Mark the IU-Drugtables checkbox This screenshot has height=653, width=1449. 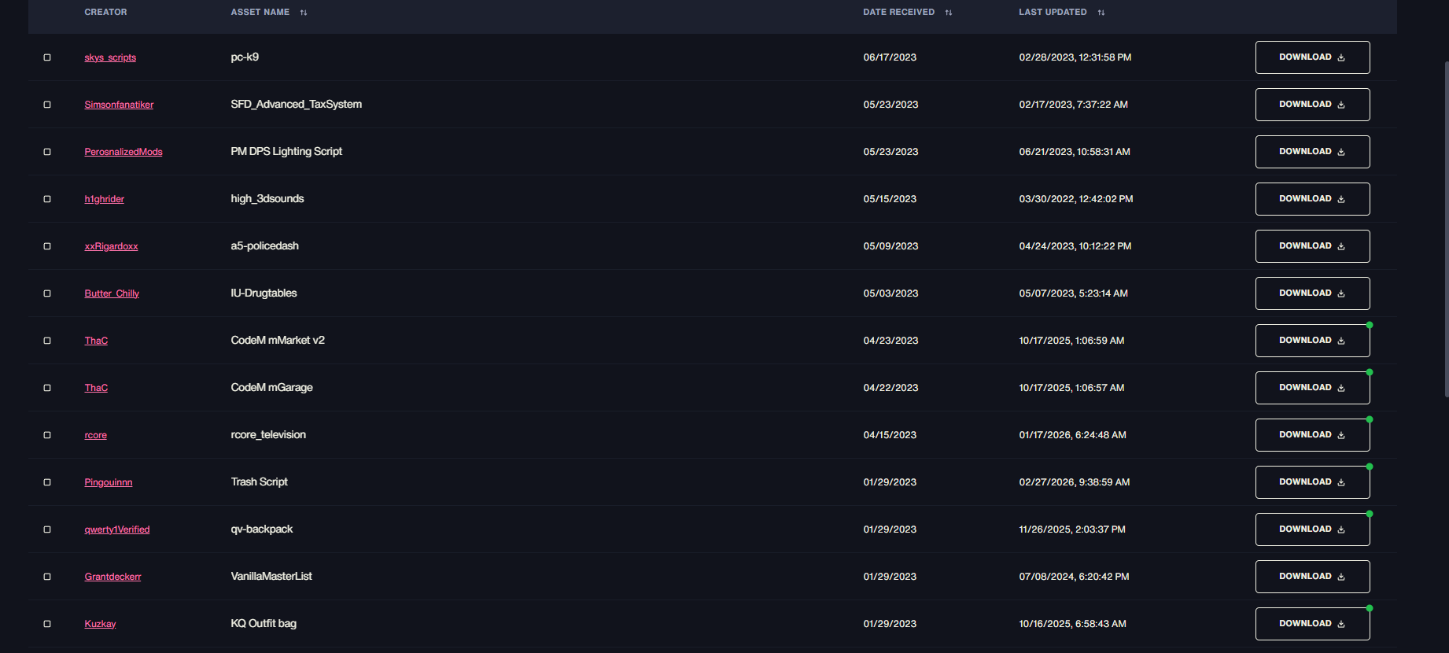[47, 293]
